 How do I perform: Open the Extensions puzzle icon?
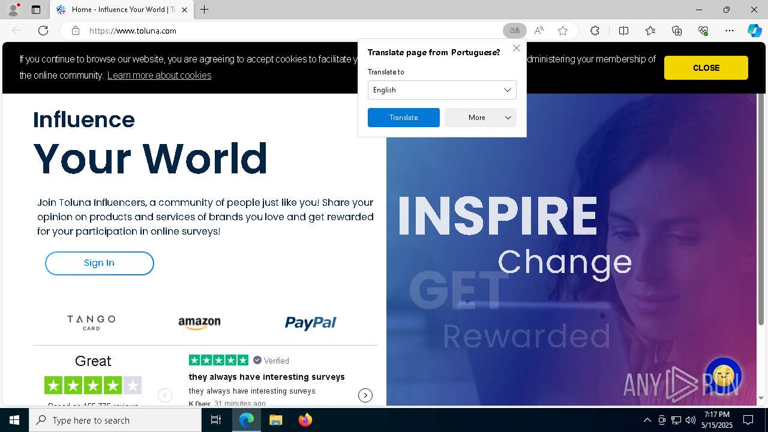pos(595,31)
